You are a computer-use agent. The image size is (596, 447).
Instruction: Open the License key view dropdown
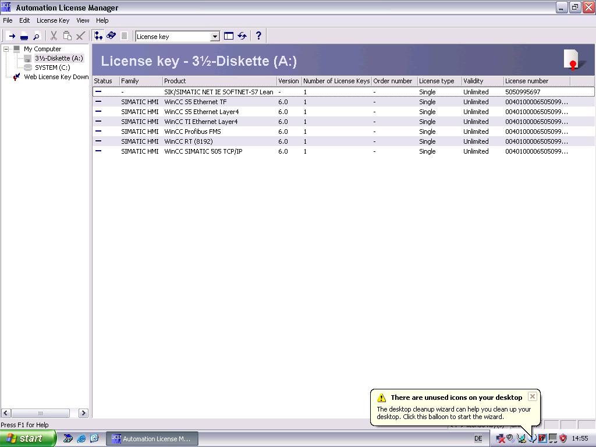[x=215, y=37]
